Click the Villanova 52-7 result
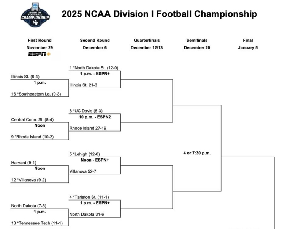285x229 pixels. point(84,171)
